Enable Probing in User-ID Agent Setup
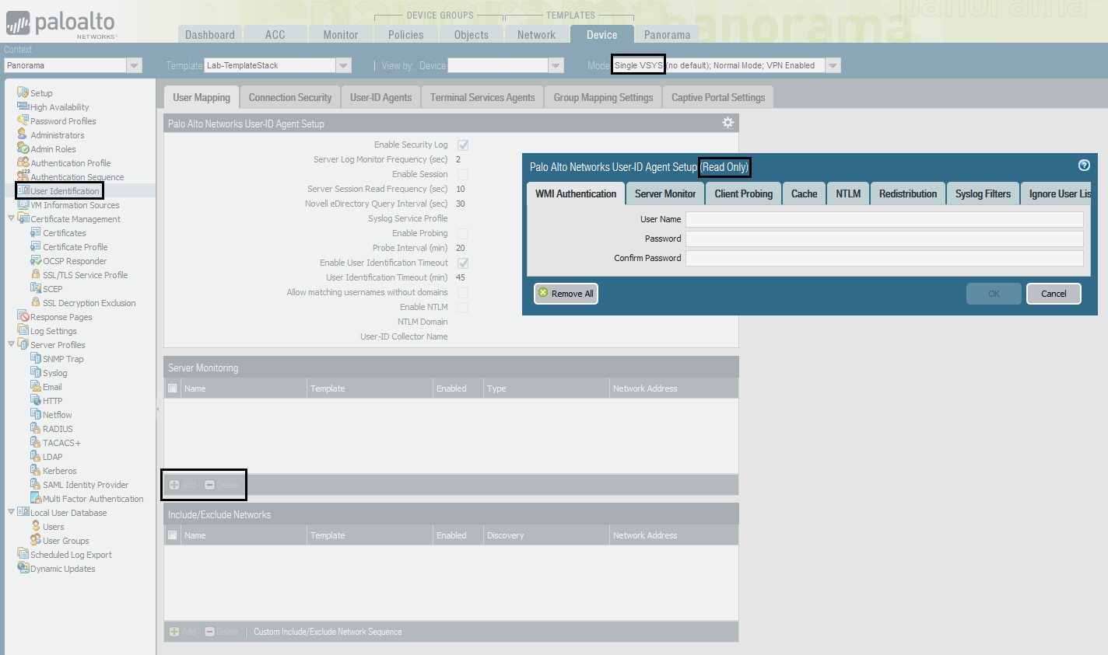The height and width of the screenshot is (655, 1108). click(463, 233)
